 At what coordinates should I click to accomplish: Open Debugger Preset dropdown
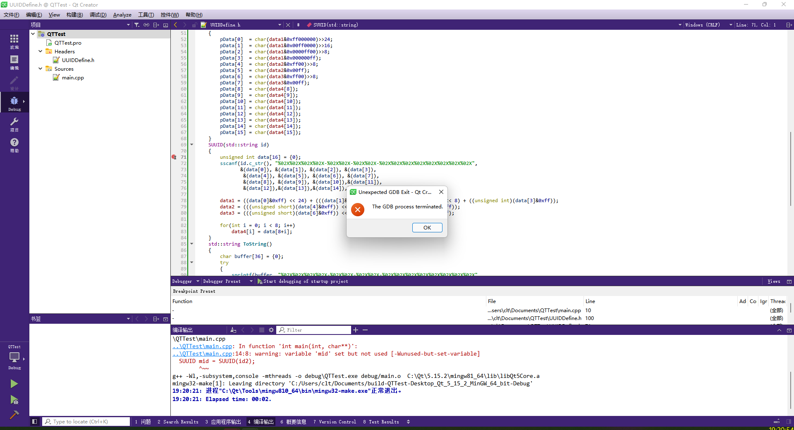point(251,281)
